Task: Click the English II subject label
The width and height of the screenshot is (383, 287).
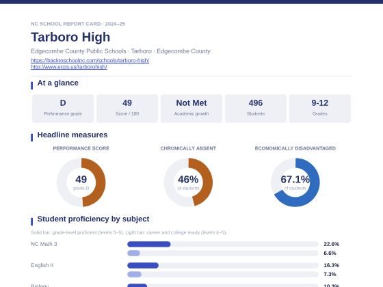Action: pyautogui.click(x=42, y=265)
